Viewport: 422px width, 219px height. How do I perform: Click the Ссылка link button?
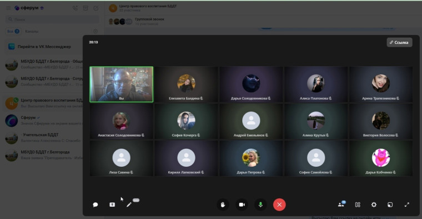399,42
